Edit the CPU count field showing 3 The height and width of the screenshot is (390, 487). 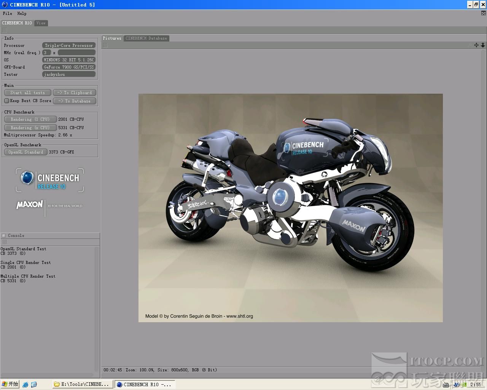pyautogui.click(x=46, y=53)
